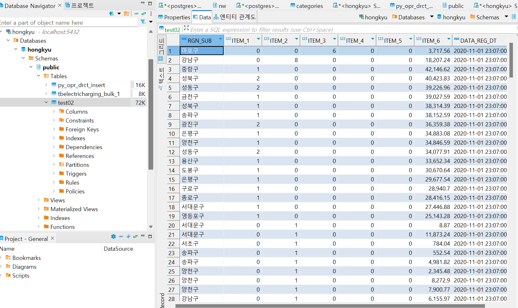Close the Database Navigator tab
The height and width of the screenshot is (308, 518).
click(x=60, y=5)
